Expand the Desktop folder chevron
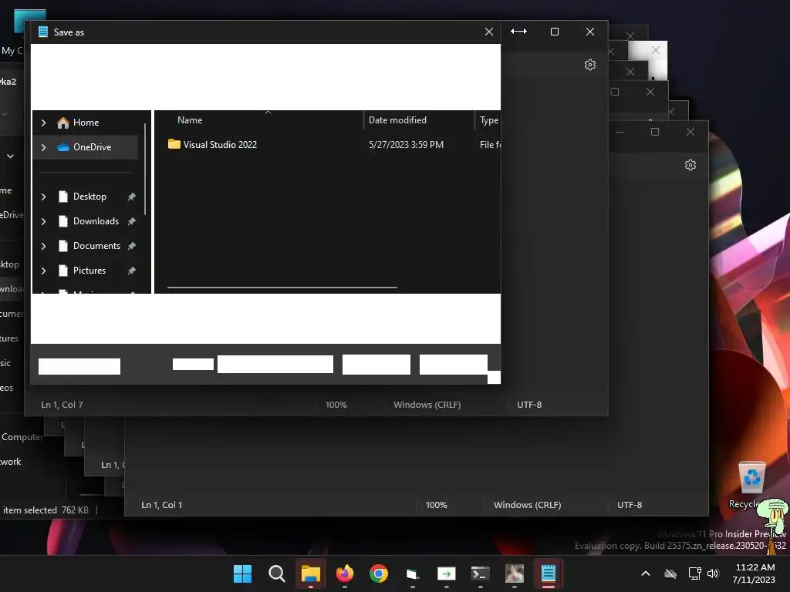 coord(44,197)
